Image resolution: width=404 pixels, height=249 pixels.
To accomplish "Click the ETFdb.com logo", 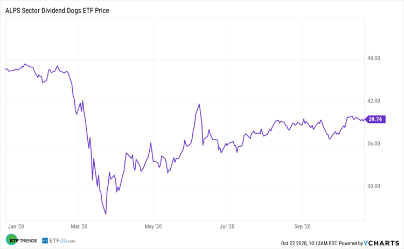I will (59, 240).
